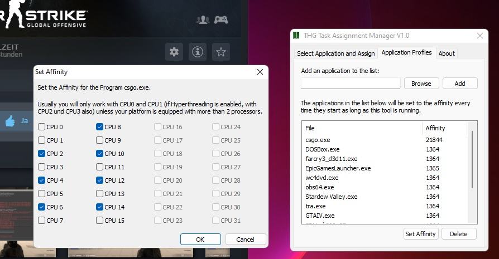Click the application list vertical scrollbar
The image size is (499, 259).
[472, 159]
